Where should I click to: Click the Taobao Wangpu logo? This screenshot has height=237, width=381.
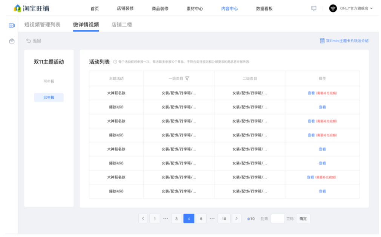coord(31,8)
